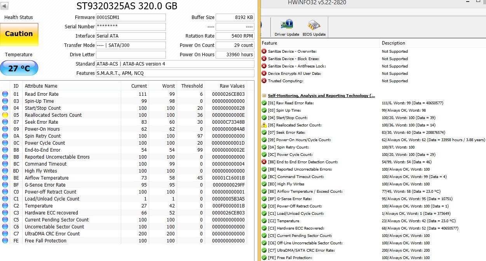
Task: Click the Feature column header in HWiNFO
Action: point(270,43)
